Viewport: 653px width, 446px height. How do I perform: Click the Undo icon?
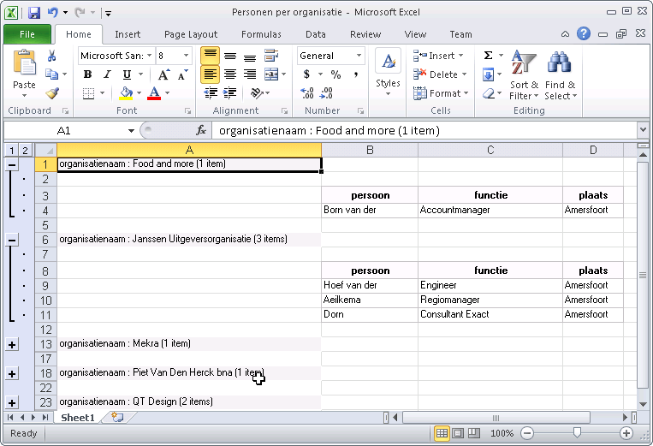[x=52, y=13]
